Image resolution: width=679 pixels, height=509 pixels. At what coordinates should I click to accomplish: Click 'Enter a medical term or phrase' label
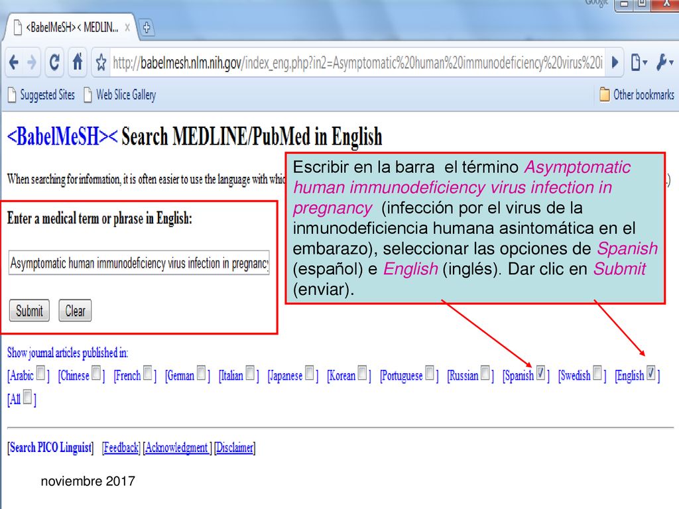(x=99, y=217)
